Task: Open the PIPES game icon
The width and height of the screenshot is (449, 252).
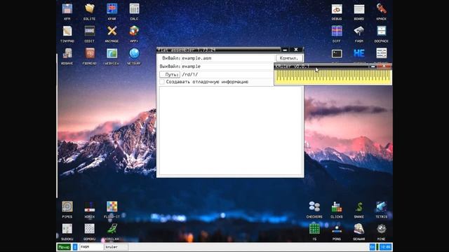Action: [67, 207]
